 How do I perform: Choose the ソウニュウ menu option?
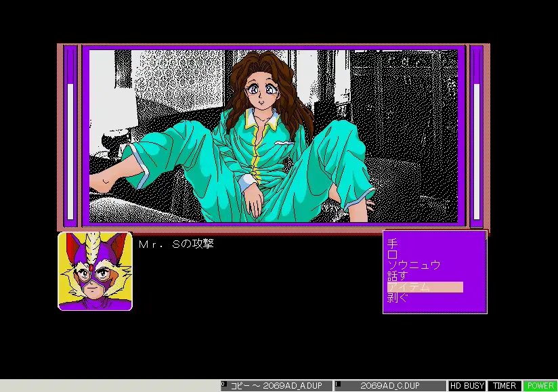coord(414,265)
